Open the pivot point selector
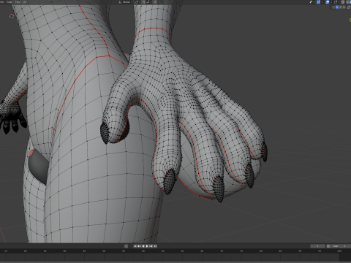 tap(137, 2)
